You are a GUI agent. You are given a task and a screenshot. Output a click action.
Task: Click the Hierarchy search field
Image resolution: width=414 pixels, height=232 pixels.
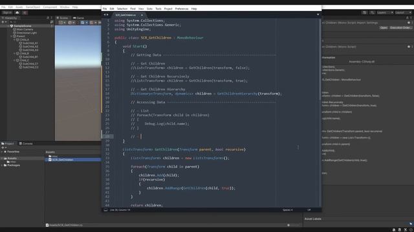coord(29,22)
